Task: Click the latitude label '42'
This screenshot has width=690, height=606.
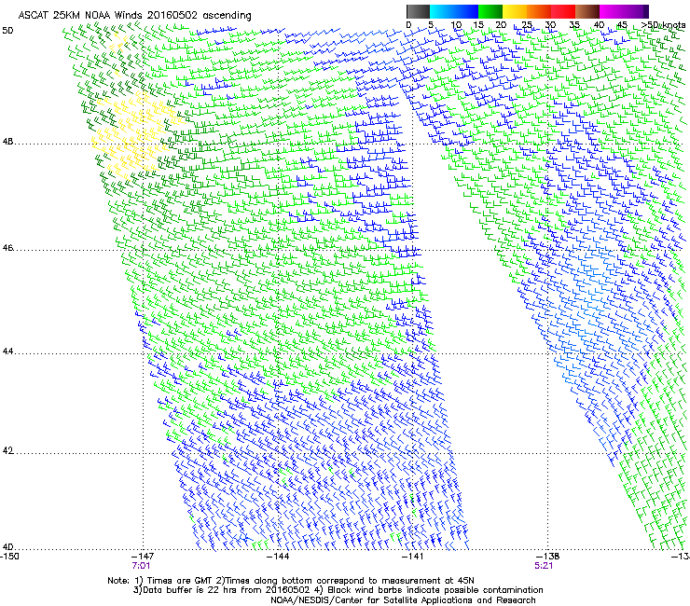Action: click(x=7, y=451)
